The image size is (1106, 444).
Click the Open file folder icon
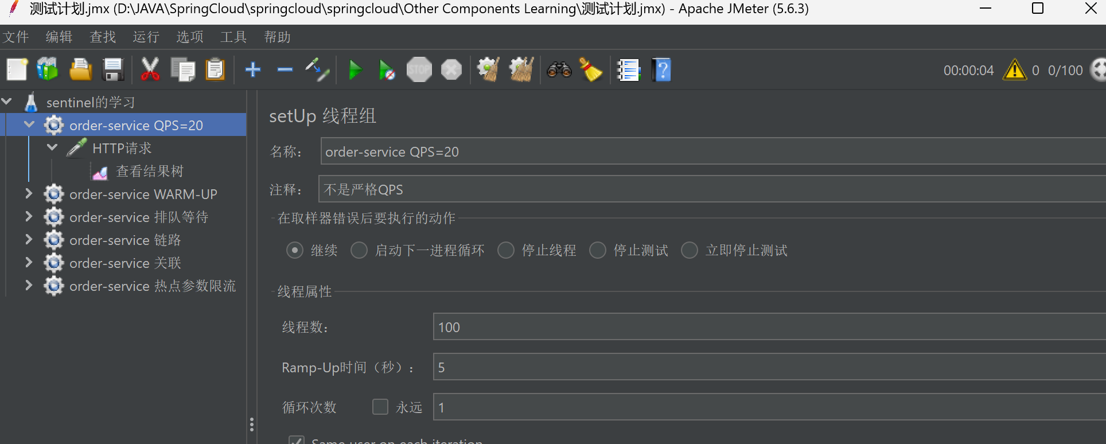pyautogui.click(x=81, y=70)
